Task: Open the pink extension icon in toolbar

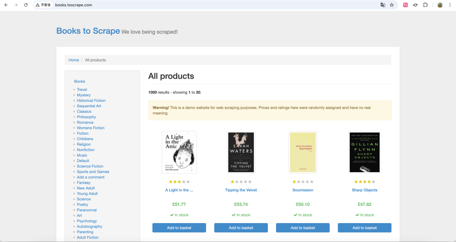Action: click(405, 5)
